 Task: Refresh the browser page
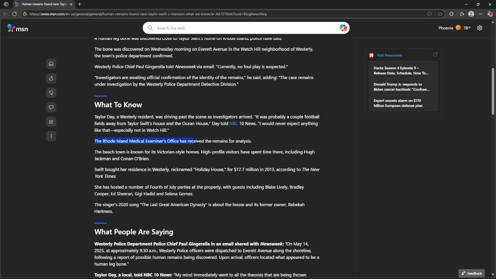(14, 14)
